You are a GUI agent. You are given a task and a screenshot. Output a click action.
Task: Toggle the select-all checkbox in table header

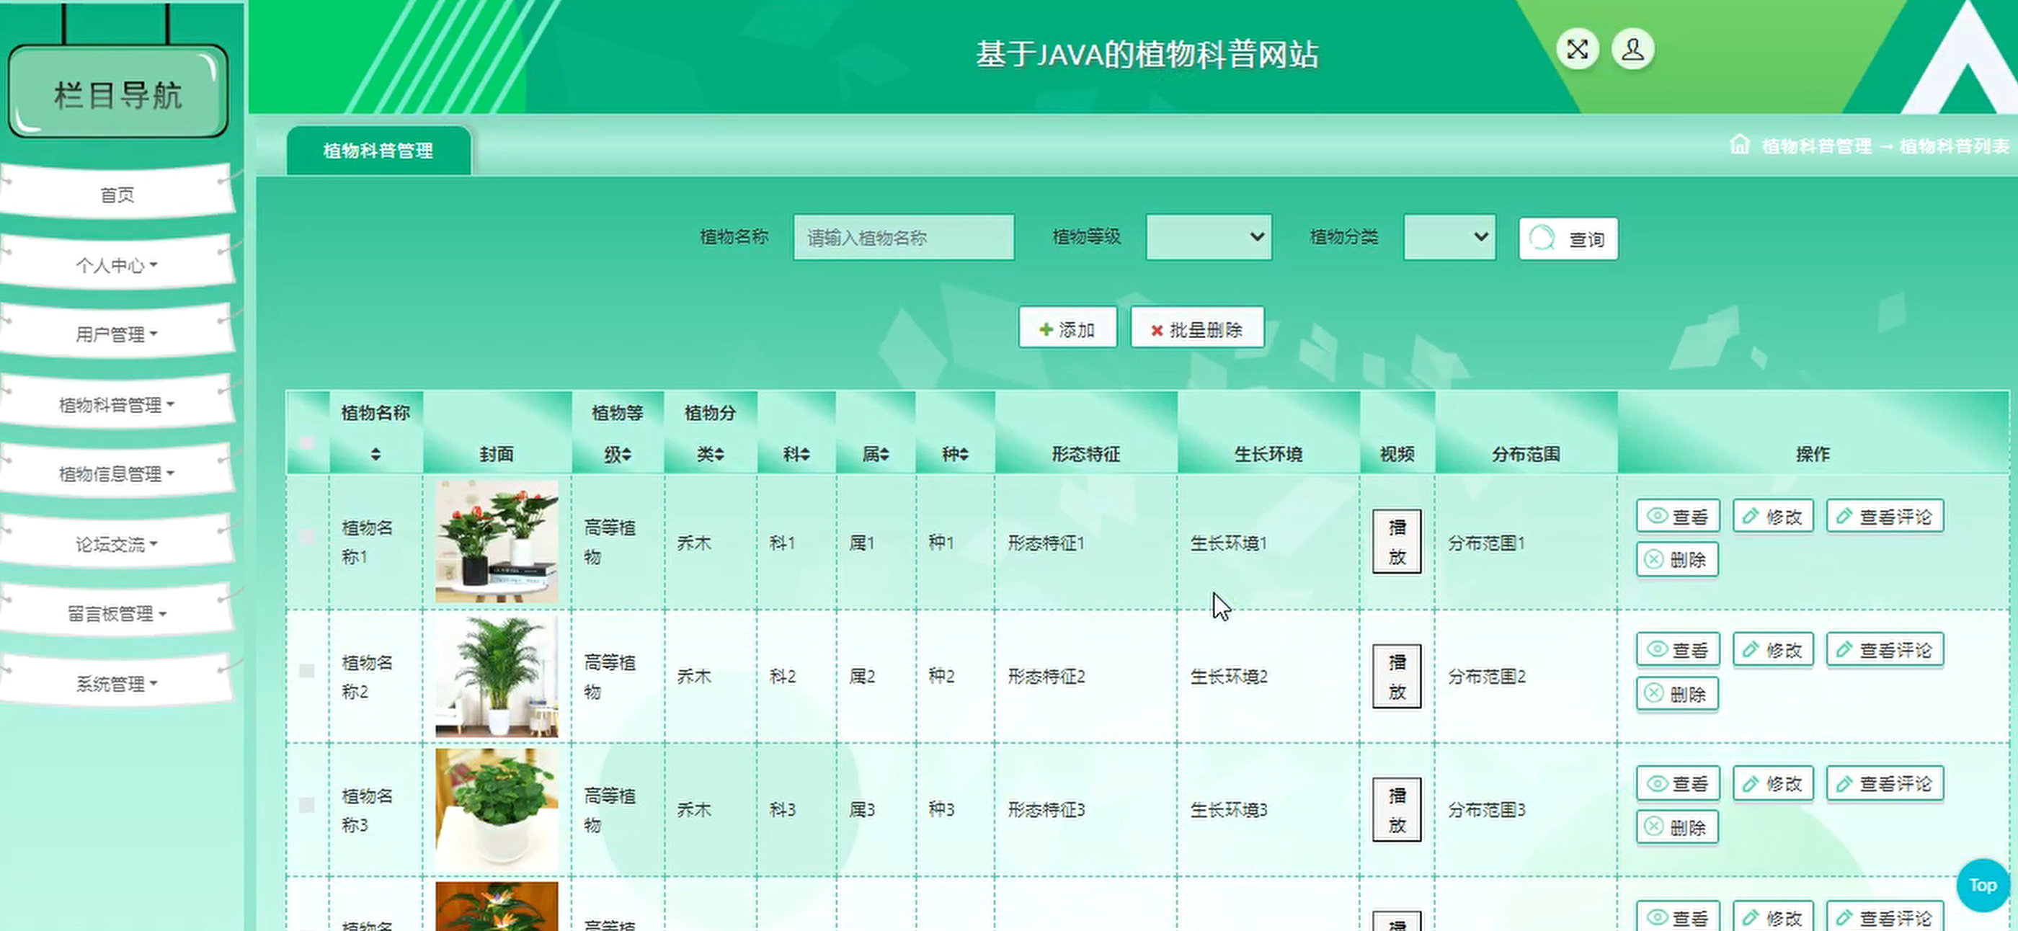(307, 443)
